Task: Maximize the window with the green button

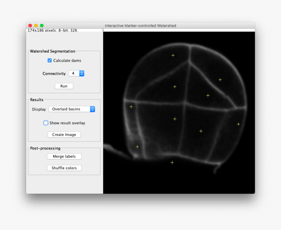Action: point(42,25)
